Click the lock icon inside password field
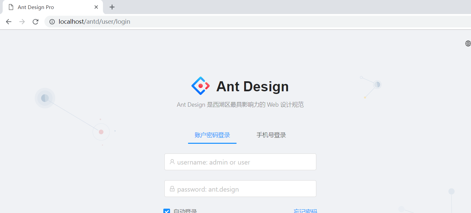The image size is (471, 213). point(172,189)
